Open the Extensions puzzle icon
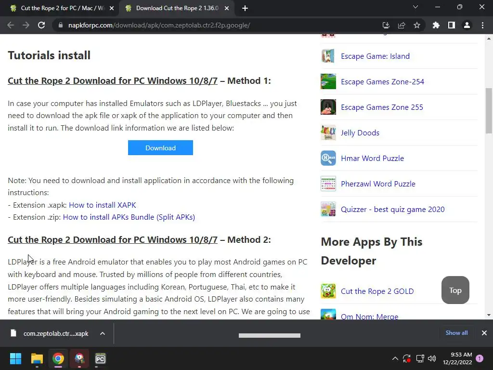This screenshot has width=493, height=370. coord(436,25)
